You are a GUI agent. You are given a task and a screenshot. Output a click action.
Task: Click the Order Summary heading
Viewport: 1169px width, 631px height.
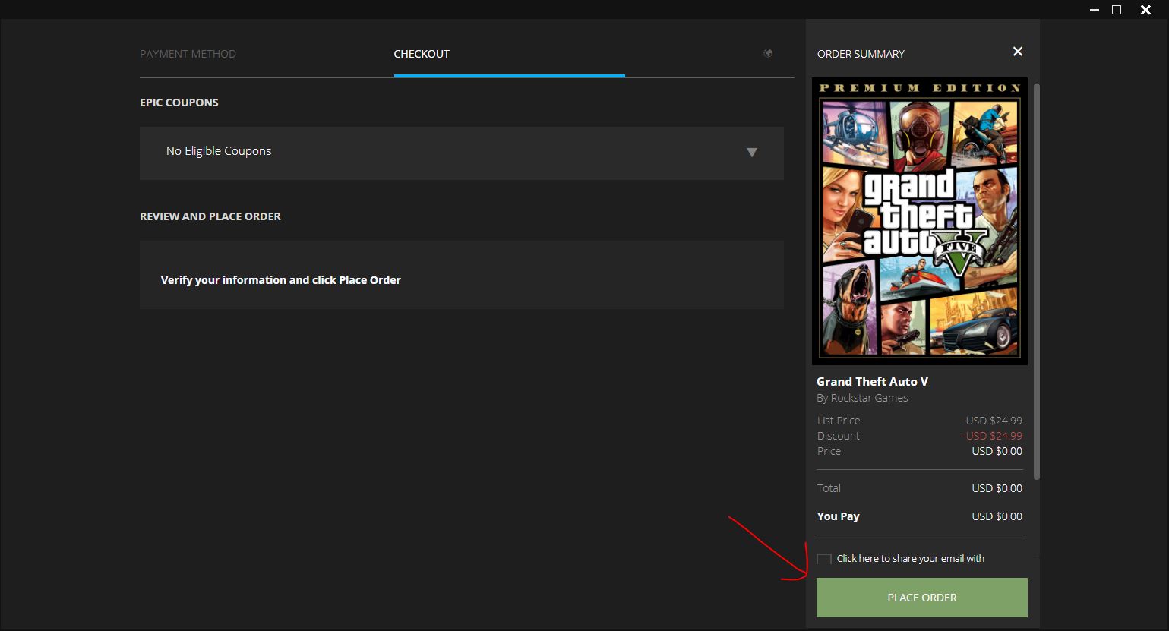point(861,54)
